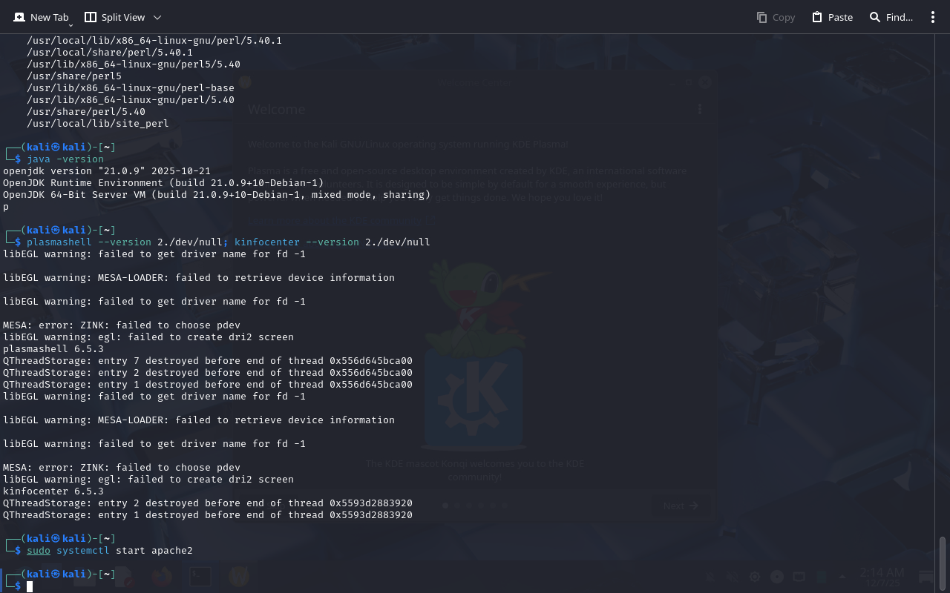The height and width of the screenshot is (593, 950).
Task: Select the "Split View" toolbar label
Action: click(x=123, y=17)
